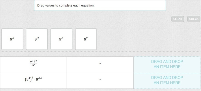Click the 9^3 denominator of the fraction

pyautogui.click(x=33, y=66)
